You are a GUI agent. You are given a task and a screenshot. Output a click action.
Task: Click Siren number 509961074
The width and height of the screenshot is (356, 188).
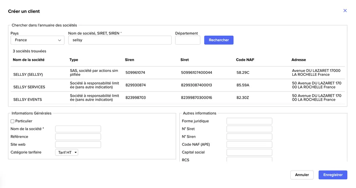(x=135, y=73)
